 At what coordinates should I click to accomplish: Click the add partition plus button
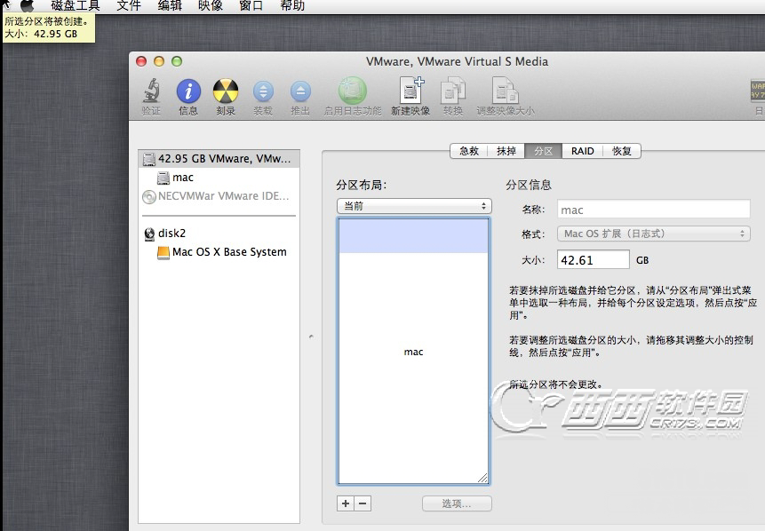(x=346, y=503)
